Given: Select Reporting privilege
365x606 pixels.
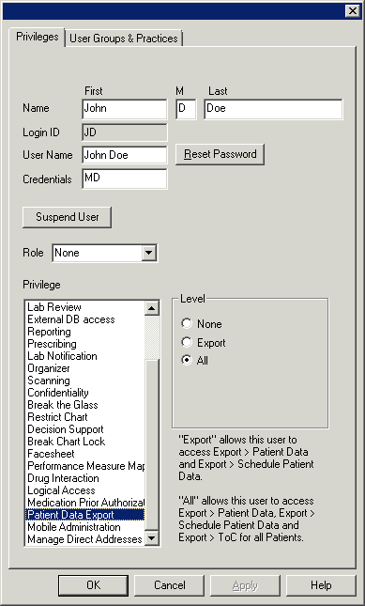Looking at the screenshot, I should (x=84, y=332).
